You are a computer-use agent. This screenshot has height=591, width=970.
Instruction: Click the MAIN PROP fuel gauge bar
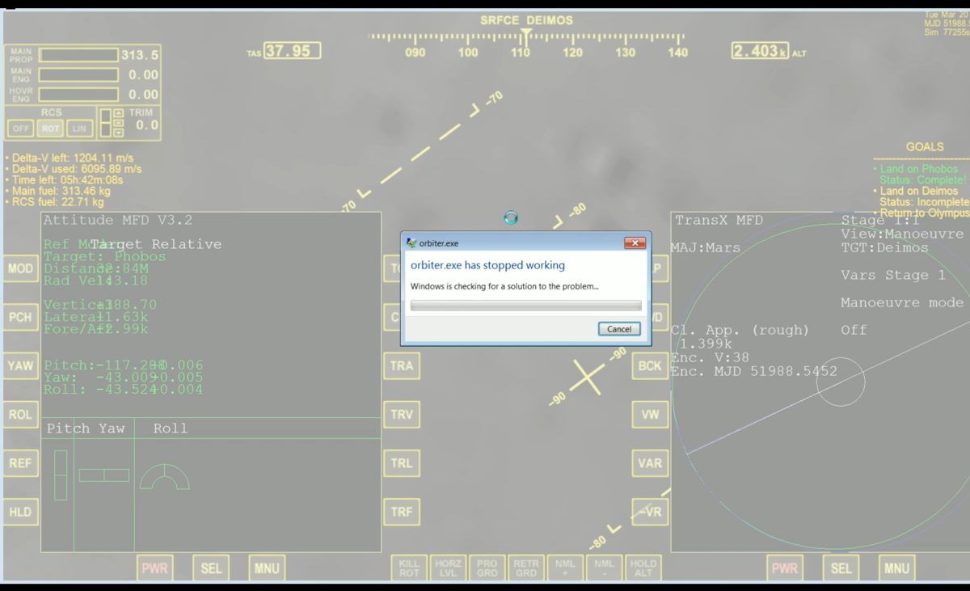78,55
